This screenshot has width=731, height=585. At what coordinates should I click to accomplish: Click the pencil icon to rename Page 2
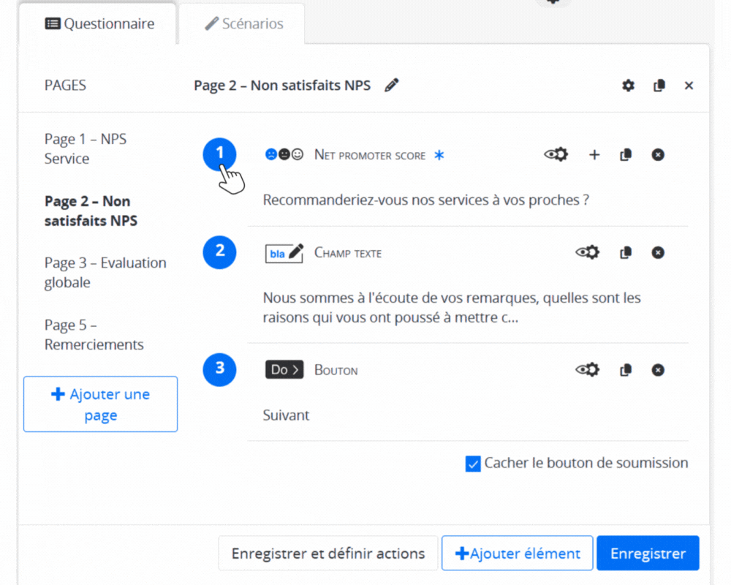click(392, 86)
